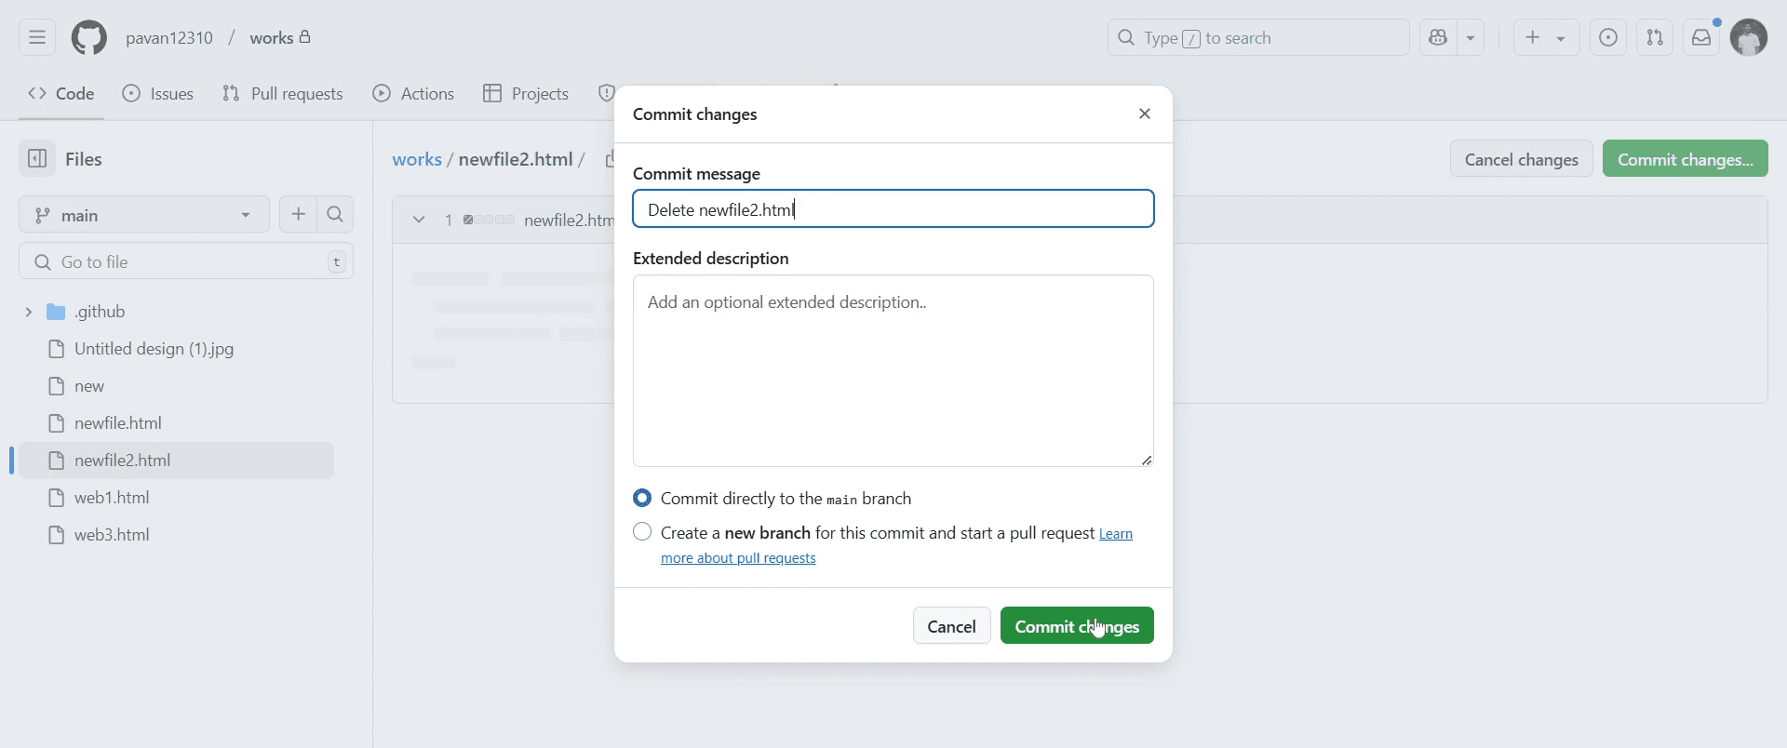This screenshot has width=1787, height=748.
Task: Open the issues icon in header
Action: (x=1608, y=38)
